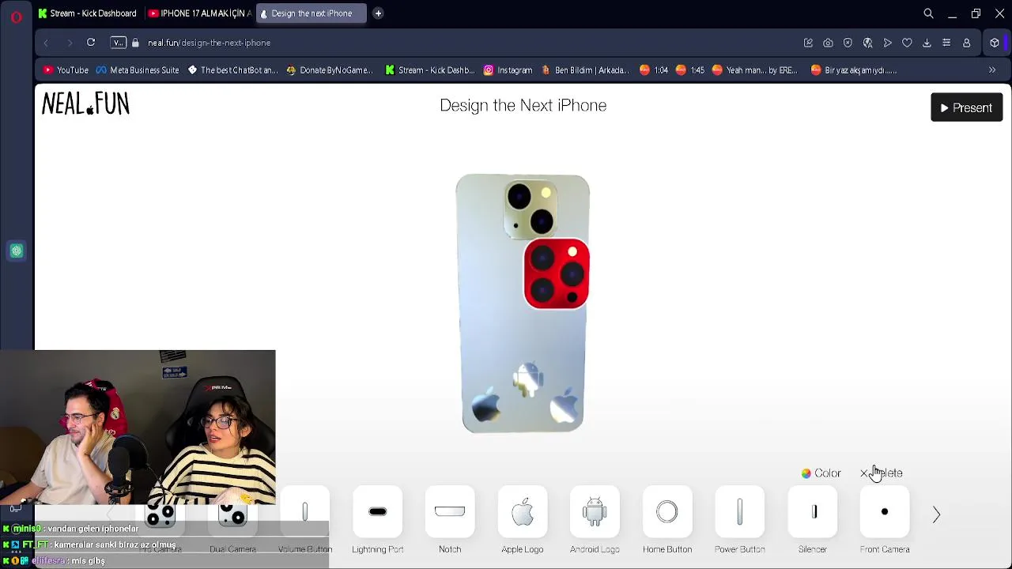Show more parts with right arrow
The width and height of the screenshot is (1012, 569).
point(936,514)
